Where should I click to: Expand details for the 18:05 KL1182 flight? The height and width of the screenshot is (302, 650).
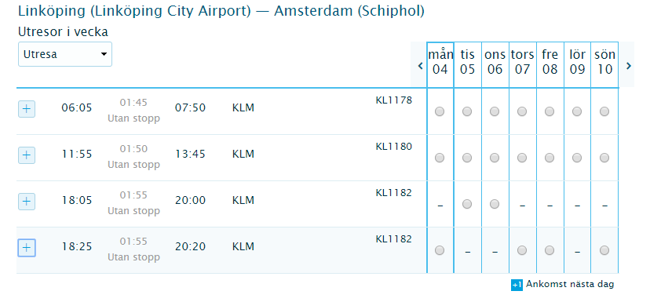click(x=27, y=202)
